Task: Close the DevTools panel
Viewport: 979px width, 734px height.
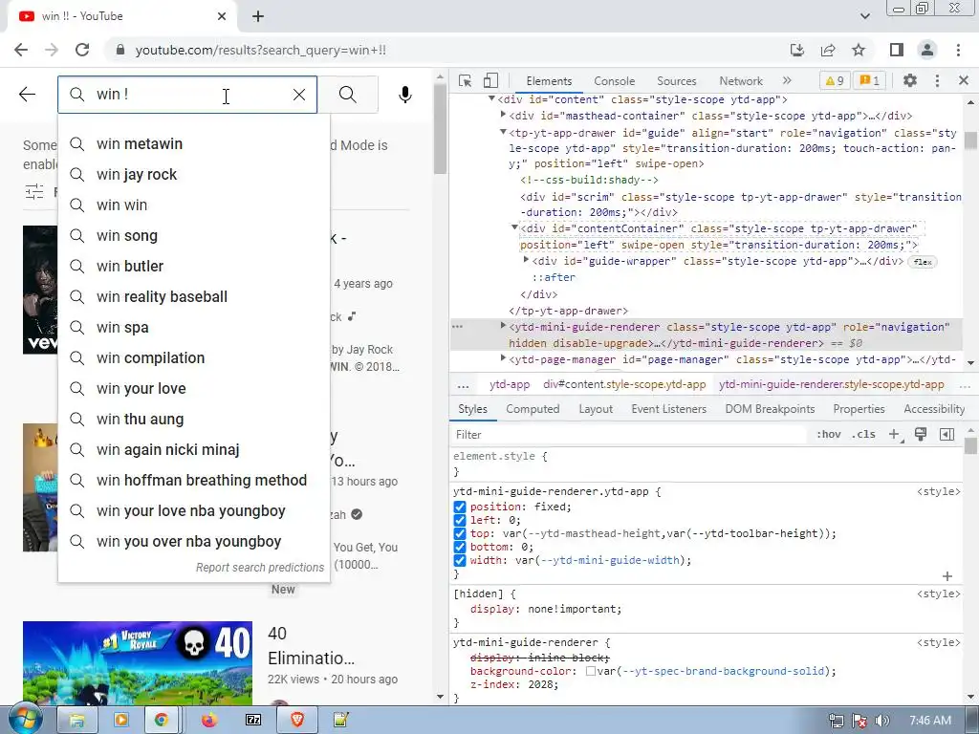Action: (x=964, y=80)
